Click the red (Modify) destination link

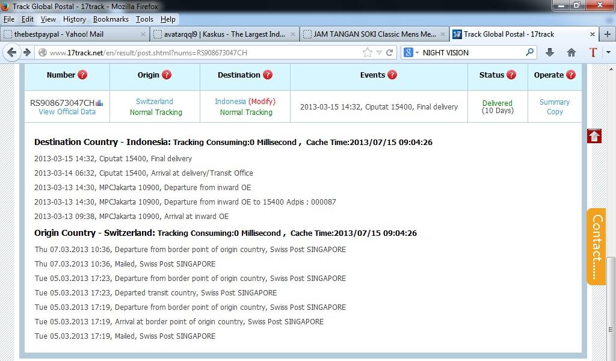pos(262,101)
